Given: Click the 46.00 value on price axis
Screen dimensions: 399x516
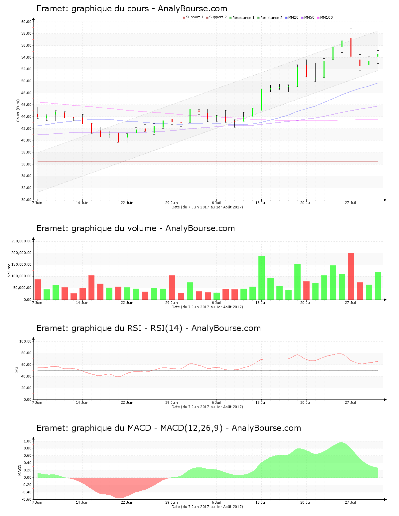Looking at the screenshot, I should pyautogui.click(x=26, y=105).
